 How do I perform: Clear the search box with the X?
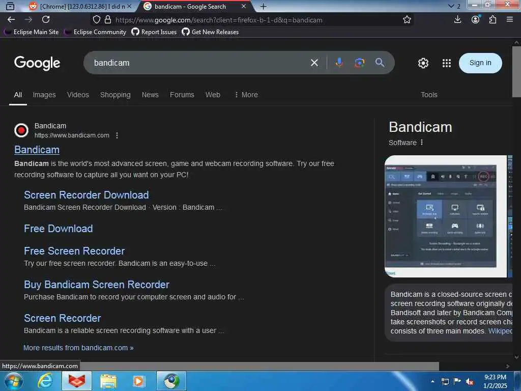pos(314,63)
